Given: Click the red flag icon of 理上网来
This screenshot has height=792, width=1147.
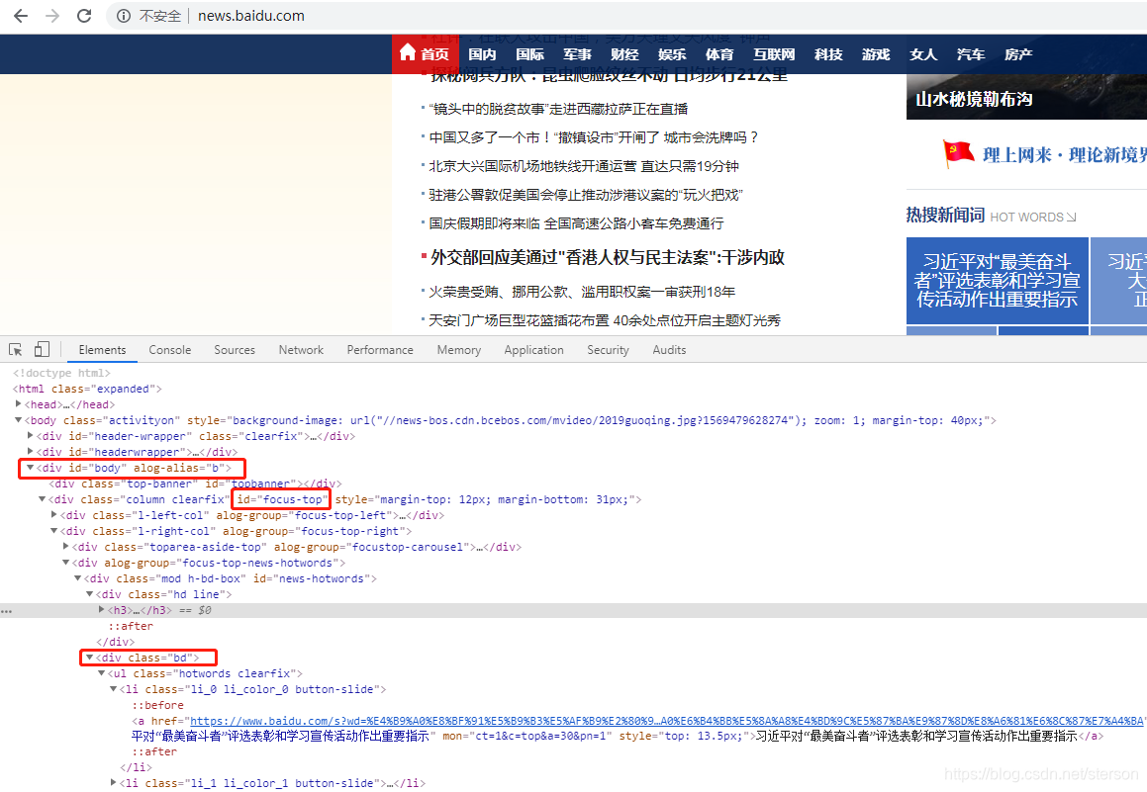Looking at the screenshot, I should click(958, 153).
